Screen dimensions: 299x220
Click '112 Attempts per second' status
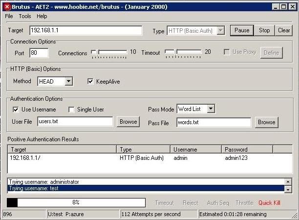(159, 214)
